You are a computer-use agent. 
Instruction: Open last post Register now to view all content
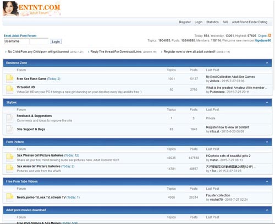[227, 127]
